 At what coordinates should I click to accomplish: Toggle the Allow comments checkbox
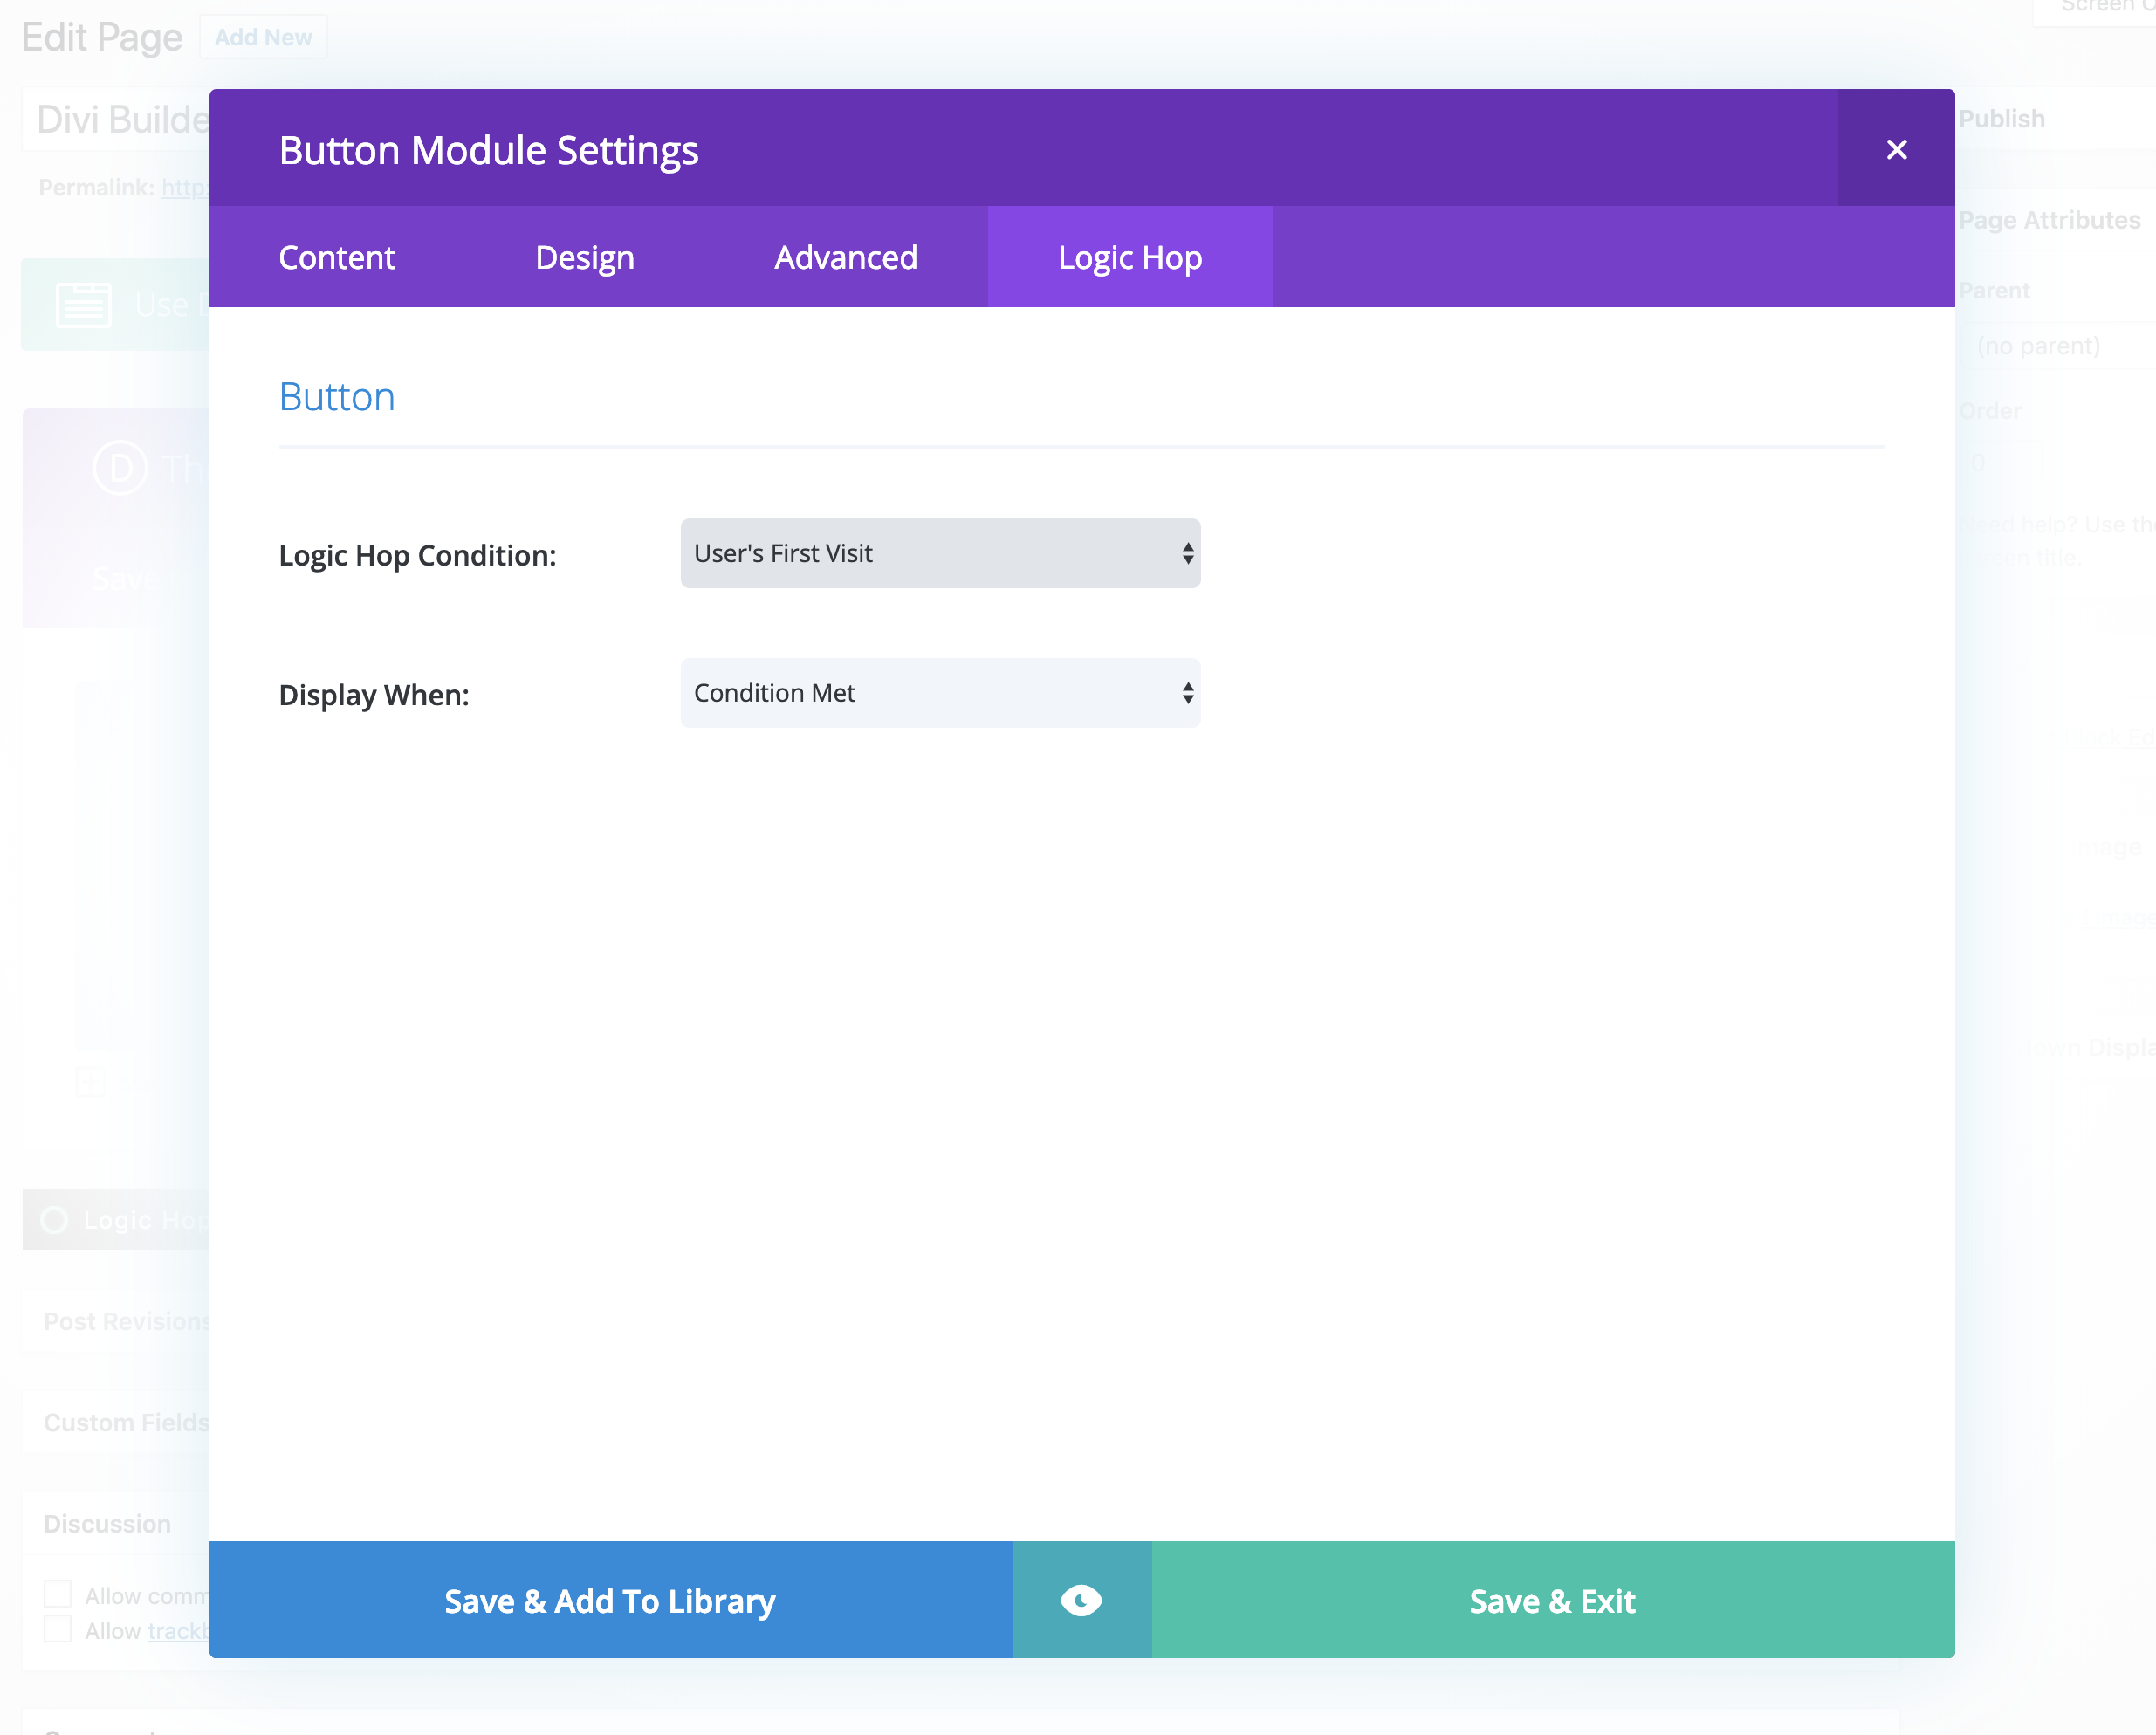point(58,1594)
